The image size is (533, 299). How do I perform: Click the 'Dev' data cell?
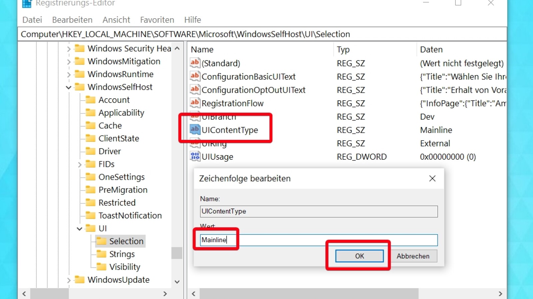point(427,117)
